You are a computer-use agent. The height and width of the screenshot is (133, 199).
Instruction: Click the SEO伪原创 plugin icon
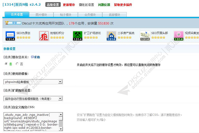[x=10, y=35]
